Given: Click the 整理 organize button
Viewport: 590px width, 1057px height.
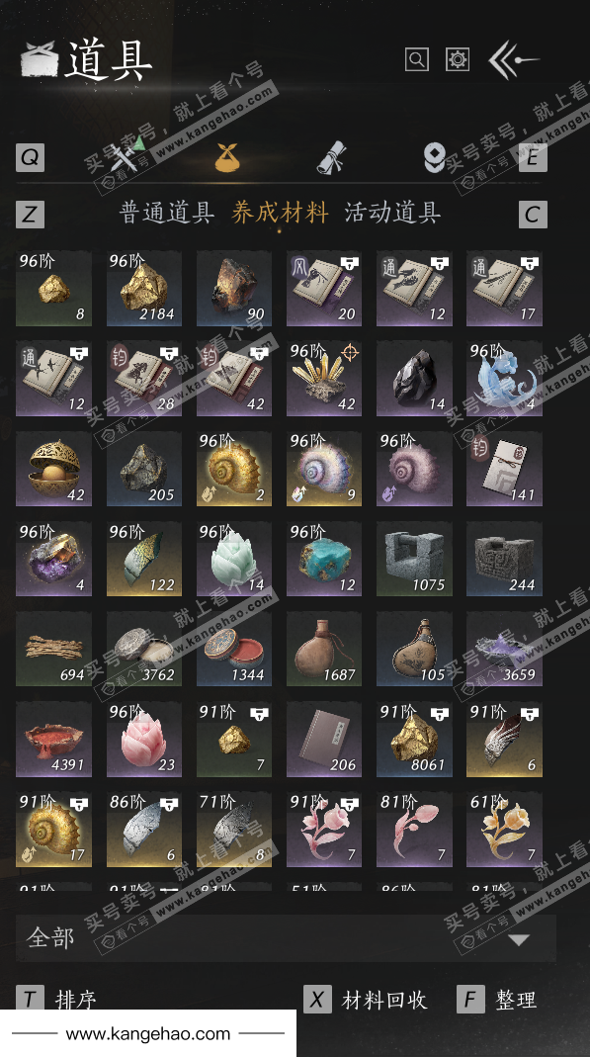Looking at the screenshot, I should click(x=497, y=1000).
